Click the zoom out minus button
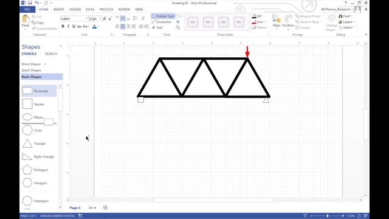 click(311, 216)
